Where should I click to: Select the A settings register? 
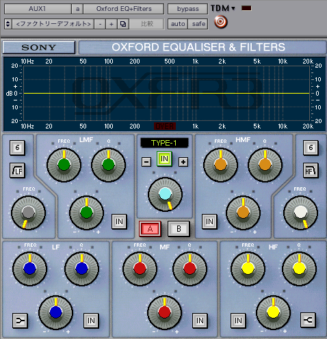pos(150,229)
